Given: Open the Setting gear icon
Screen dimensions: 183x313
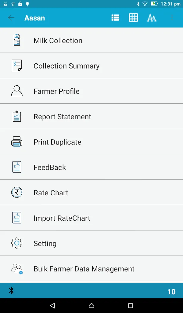Looking at the screenshot, I should click(16, 243).
